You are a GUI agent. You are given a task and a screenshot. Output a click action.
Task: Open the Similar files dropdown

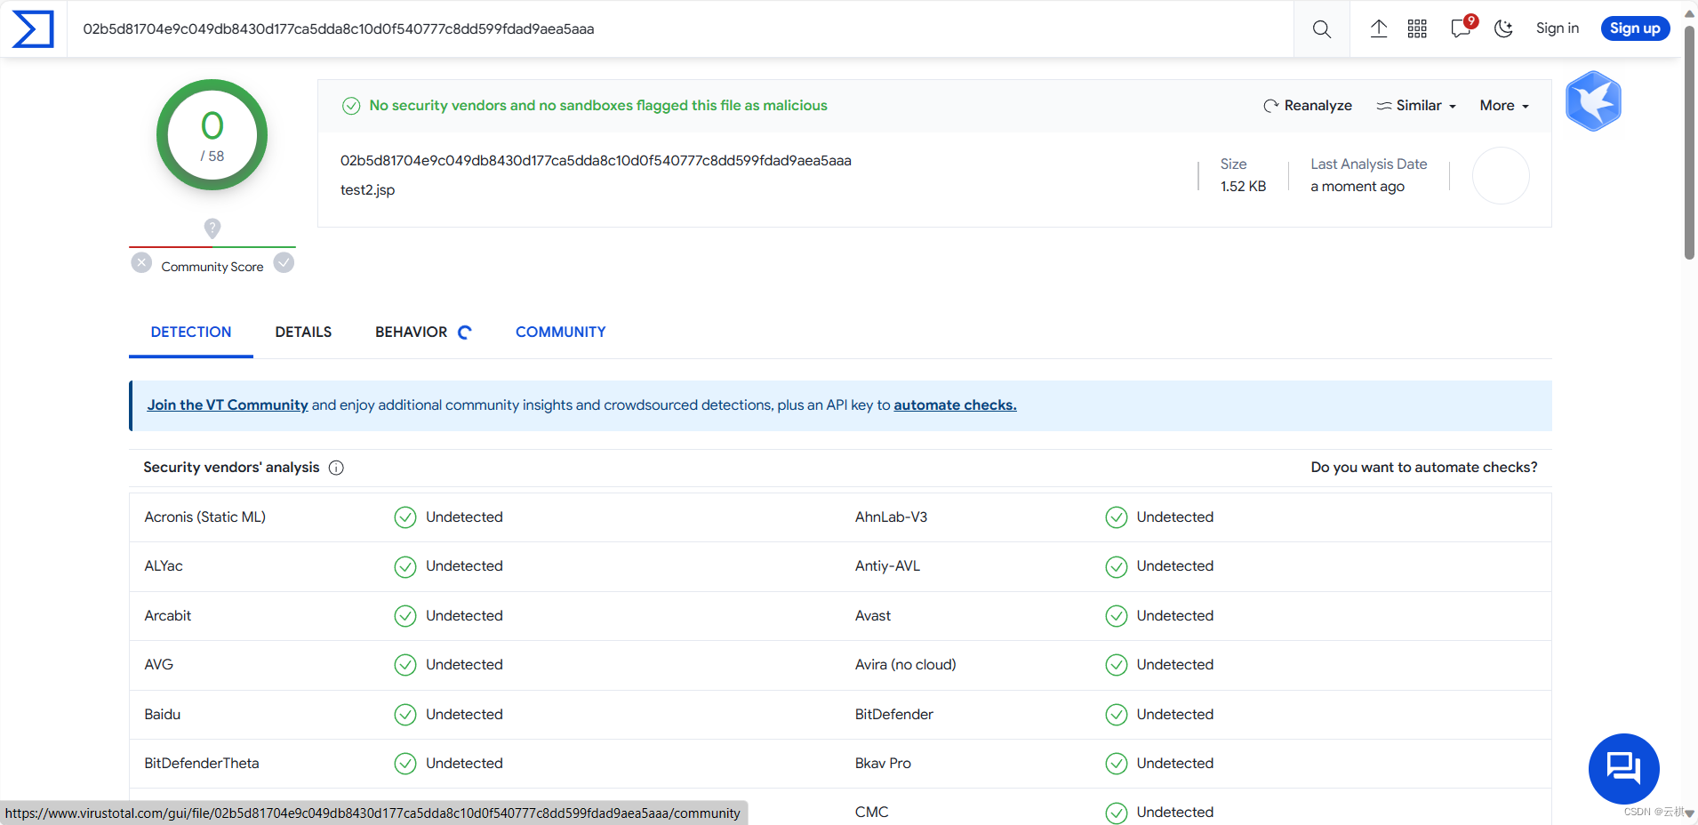[x=1415, y=105]
